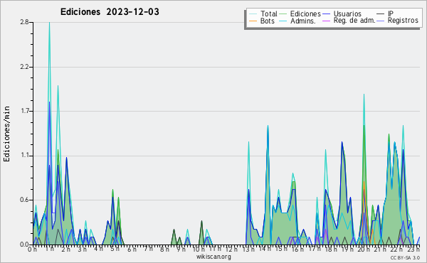Click the 0.6 y-axis value
The width and height of the screenshot is (427, 263).
[24, 200]
